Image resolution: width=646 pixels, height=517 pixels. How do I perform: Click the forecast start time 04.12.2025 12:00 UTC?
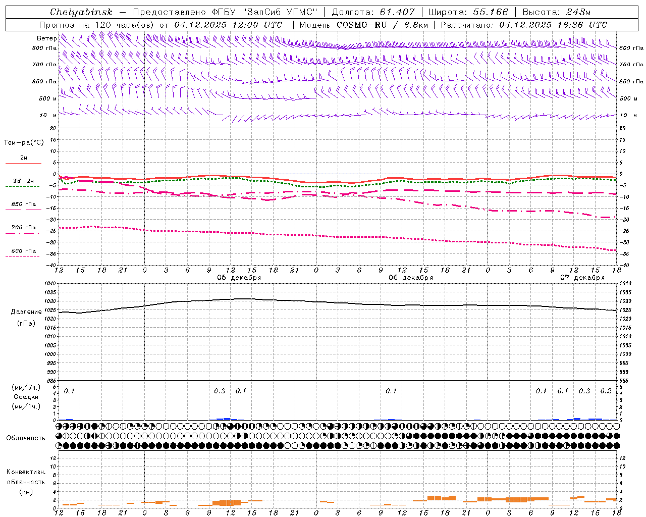tap(228, 25)
